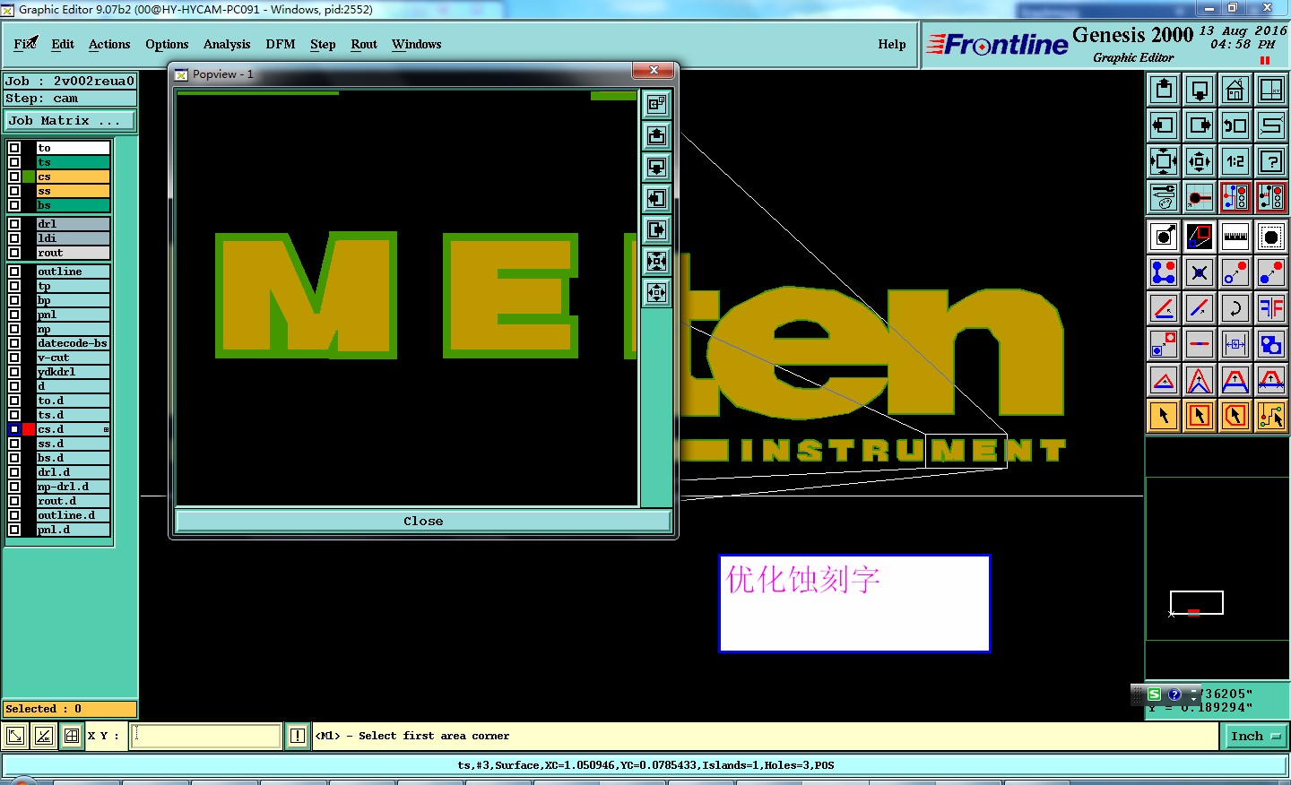
Task: Click the black circle with arrow feature icon
Action: [1164, 237]
